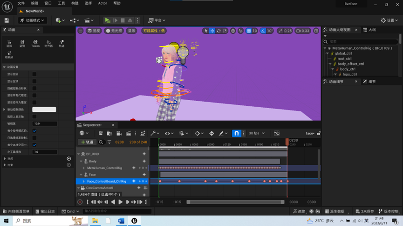
Task: Click the Sequencer timeline range scrollbar
Action: pyautogui.click(x=235, y=202)
